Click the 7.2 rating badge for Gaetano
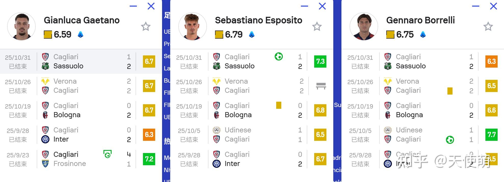504x182 pixels. pyautogui.click(x=149, y=159)
